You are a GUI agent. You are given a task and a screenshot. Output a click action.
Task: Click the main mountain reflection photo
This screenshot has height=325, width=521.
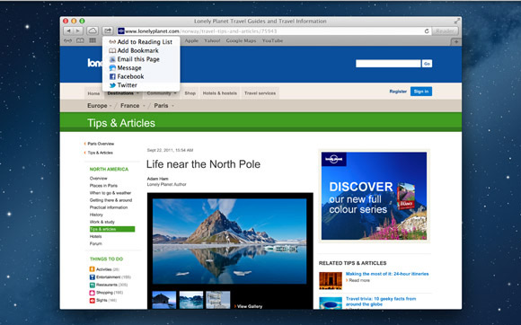click(230, 241)
